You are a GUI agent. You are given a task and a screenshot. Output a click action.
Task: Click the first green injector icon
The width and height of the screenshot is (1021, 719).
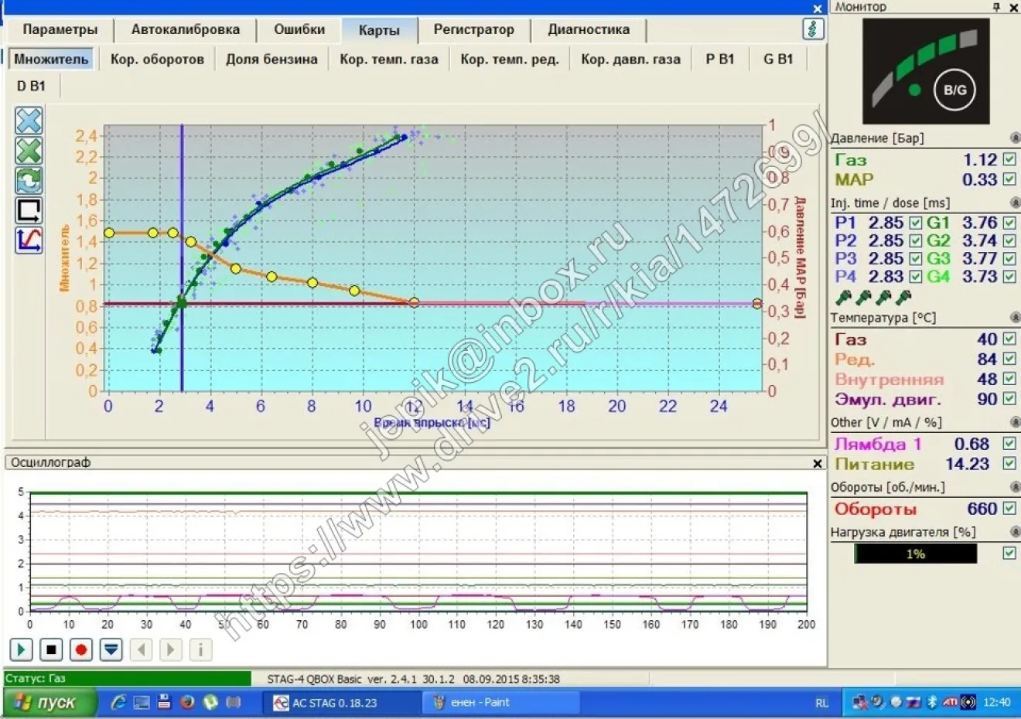844,297
